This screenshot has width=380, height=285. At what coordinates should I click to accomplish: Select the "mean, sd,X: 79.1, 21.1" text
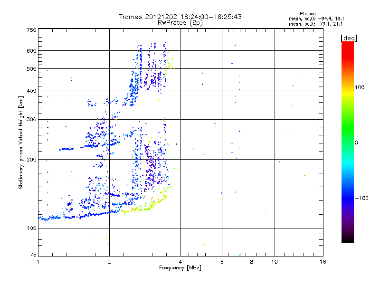click(x=316, y=24)
